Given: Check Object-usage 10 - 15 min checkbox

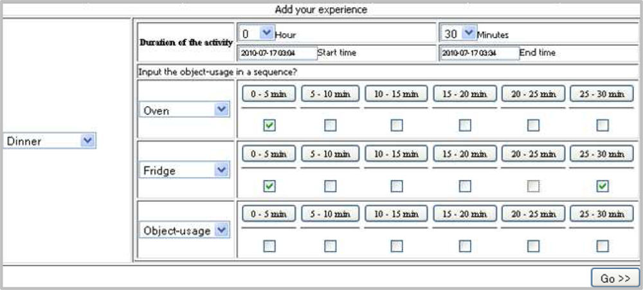Looking at the screenshot, I should pyautogui.click(x=397, y=246).
